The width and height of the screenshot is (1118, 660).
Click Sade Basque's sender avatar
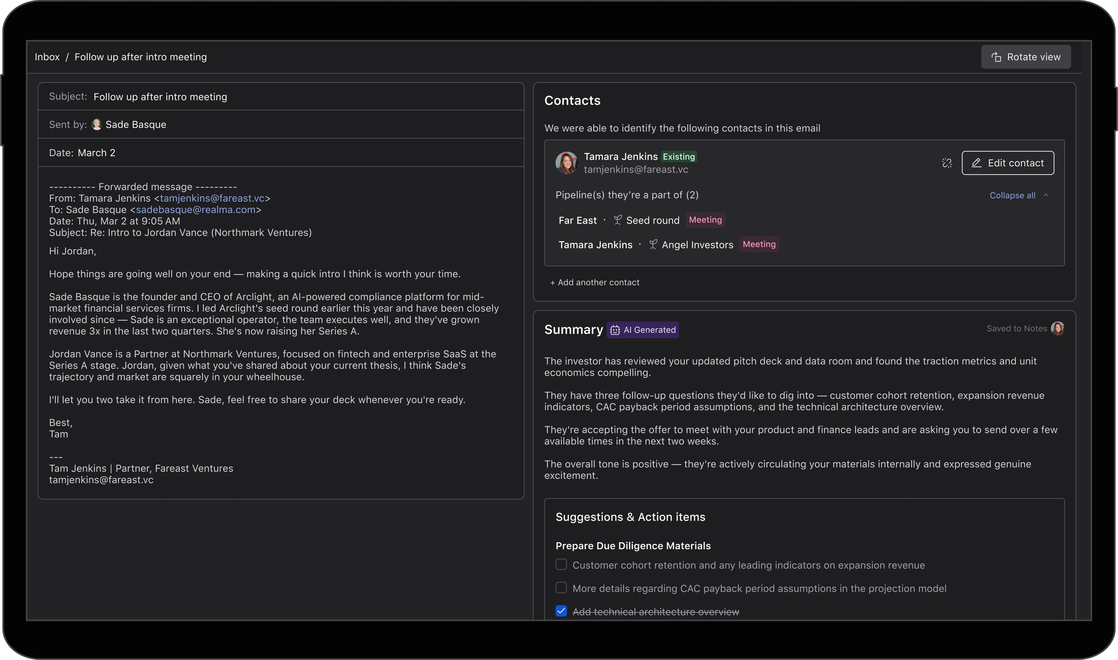click(96, 124)
